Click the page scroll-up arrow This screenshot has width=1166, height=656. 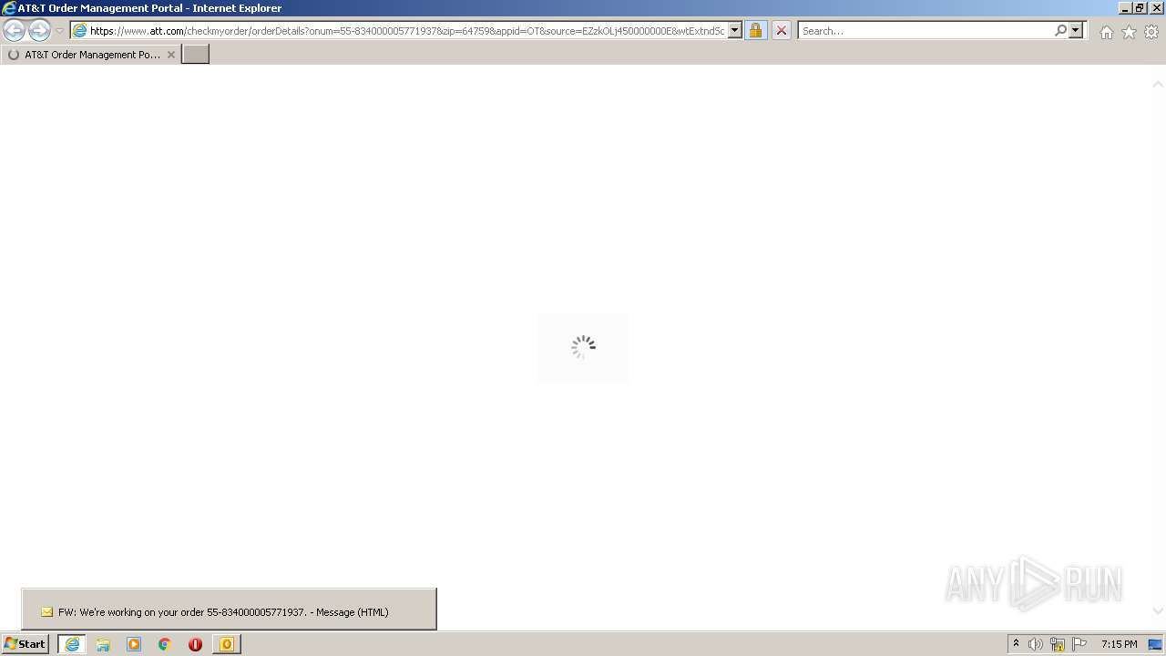[x=1158, y=85]
